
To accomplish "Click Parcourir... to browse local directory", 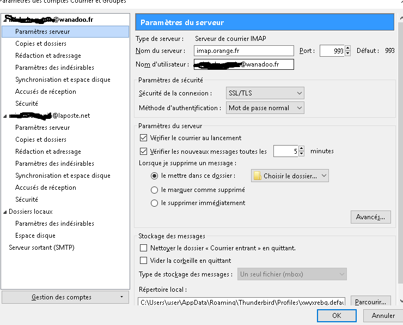I will pos(370,301).
